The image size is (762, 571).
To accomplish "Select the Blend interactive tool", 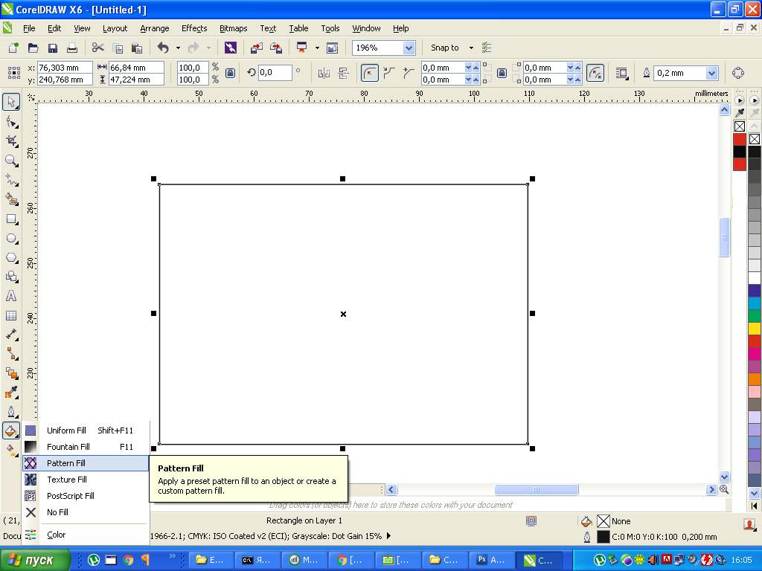I will pyautogui.click(x=11, y=373).
